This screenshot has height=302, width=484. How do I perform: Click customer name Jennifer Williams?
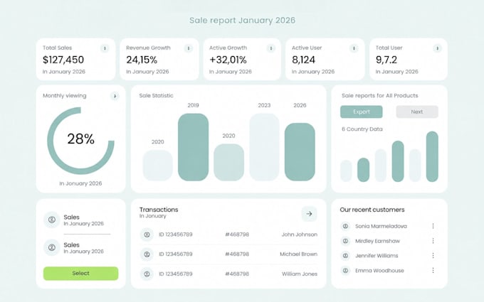pos(377,256)
